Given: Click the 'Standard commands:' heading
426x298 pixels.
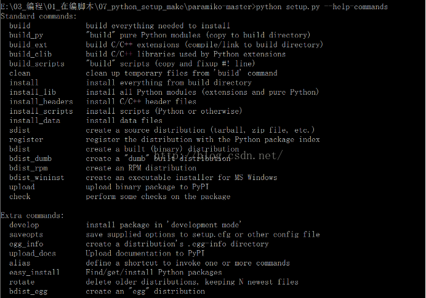Looking at the screenshot, I should point(39,16).
